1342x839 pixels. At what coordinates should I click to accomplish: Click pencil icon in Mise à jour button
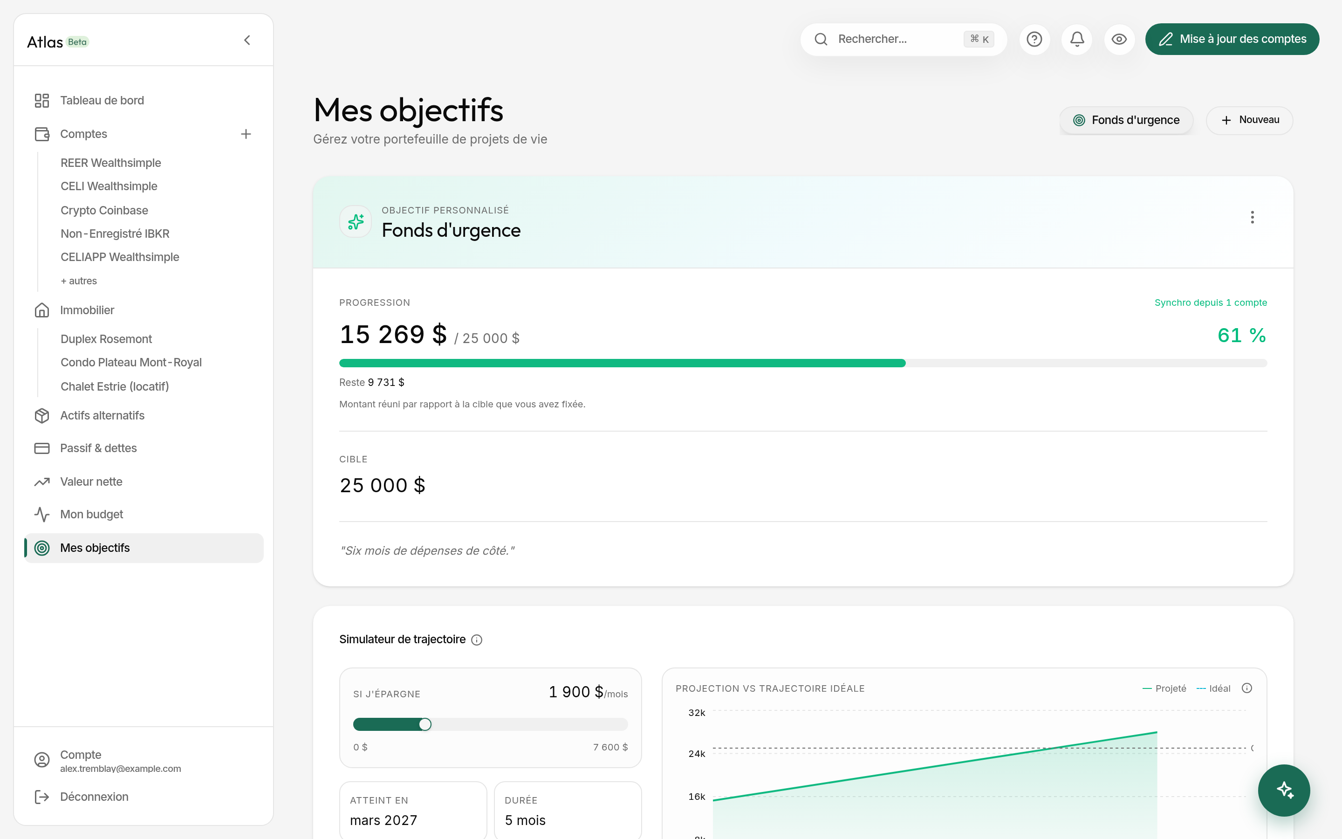click(1166, 40)
